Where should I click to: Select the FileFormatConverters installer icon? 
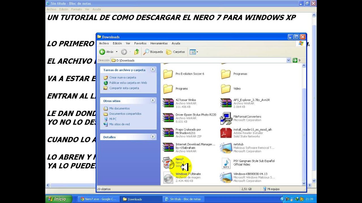pos(226,118)
